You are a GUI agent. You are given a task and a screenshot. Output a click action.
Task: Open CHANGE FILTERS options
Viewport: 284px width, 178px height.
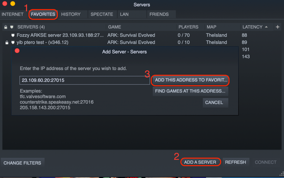[22, 163]
